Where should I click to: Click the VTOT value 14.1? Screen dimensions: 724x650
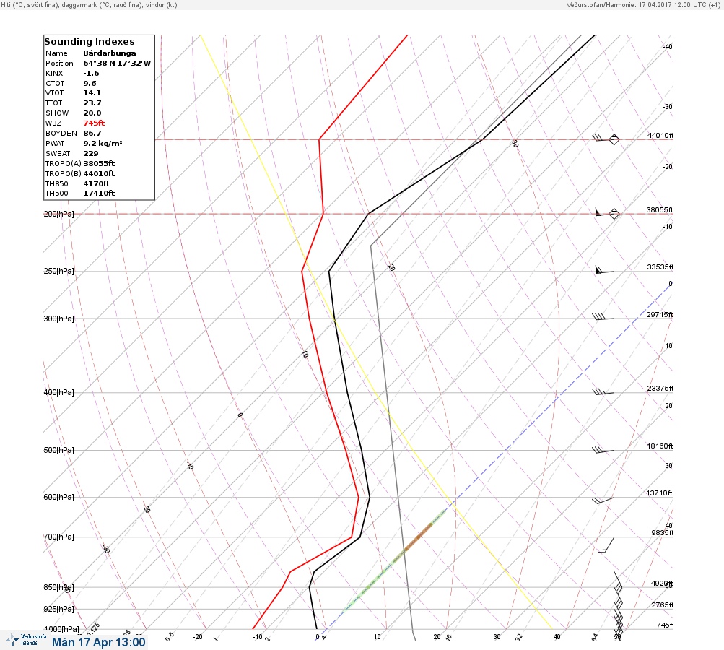[x=92, y=93]
